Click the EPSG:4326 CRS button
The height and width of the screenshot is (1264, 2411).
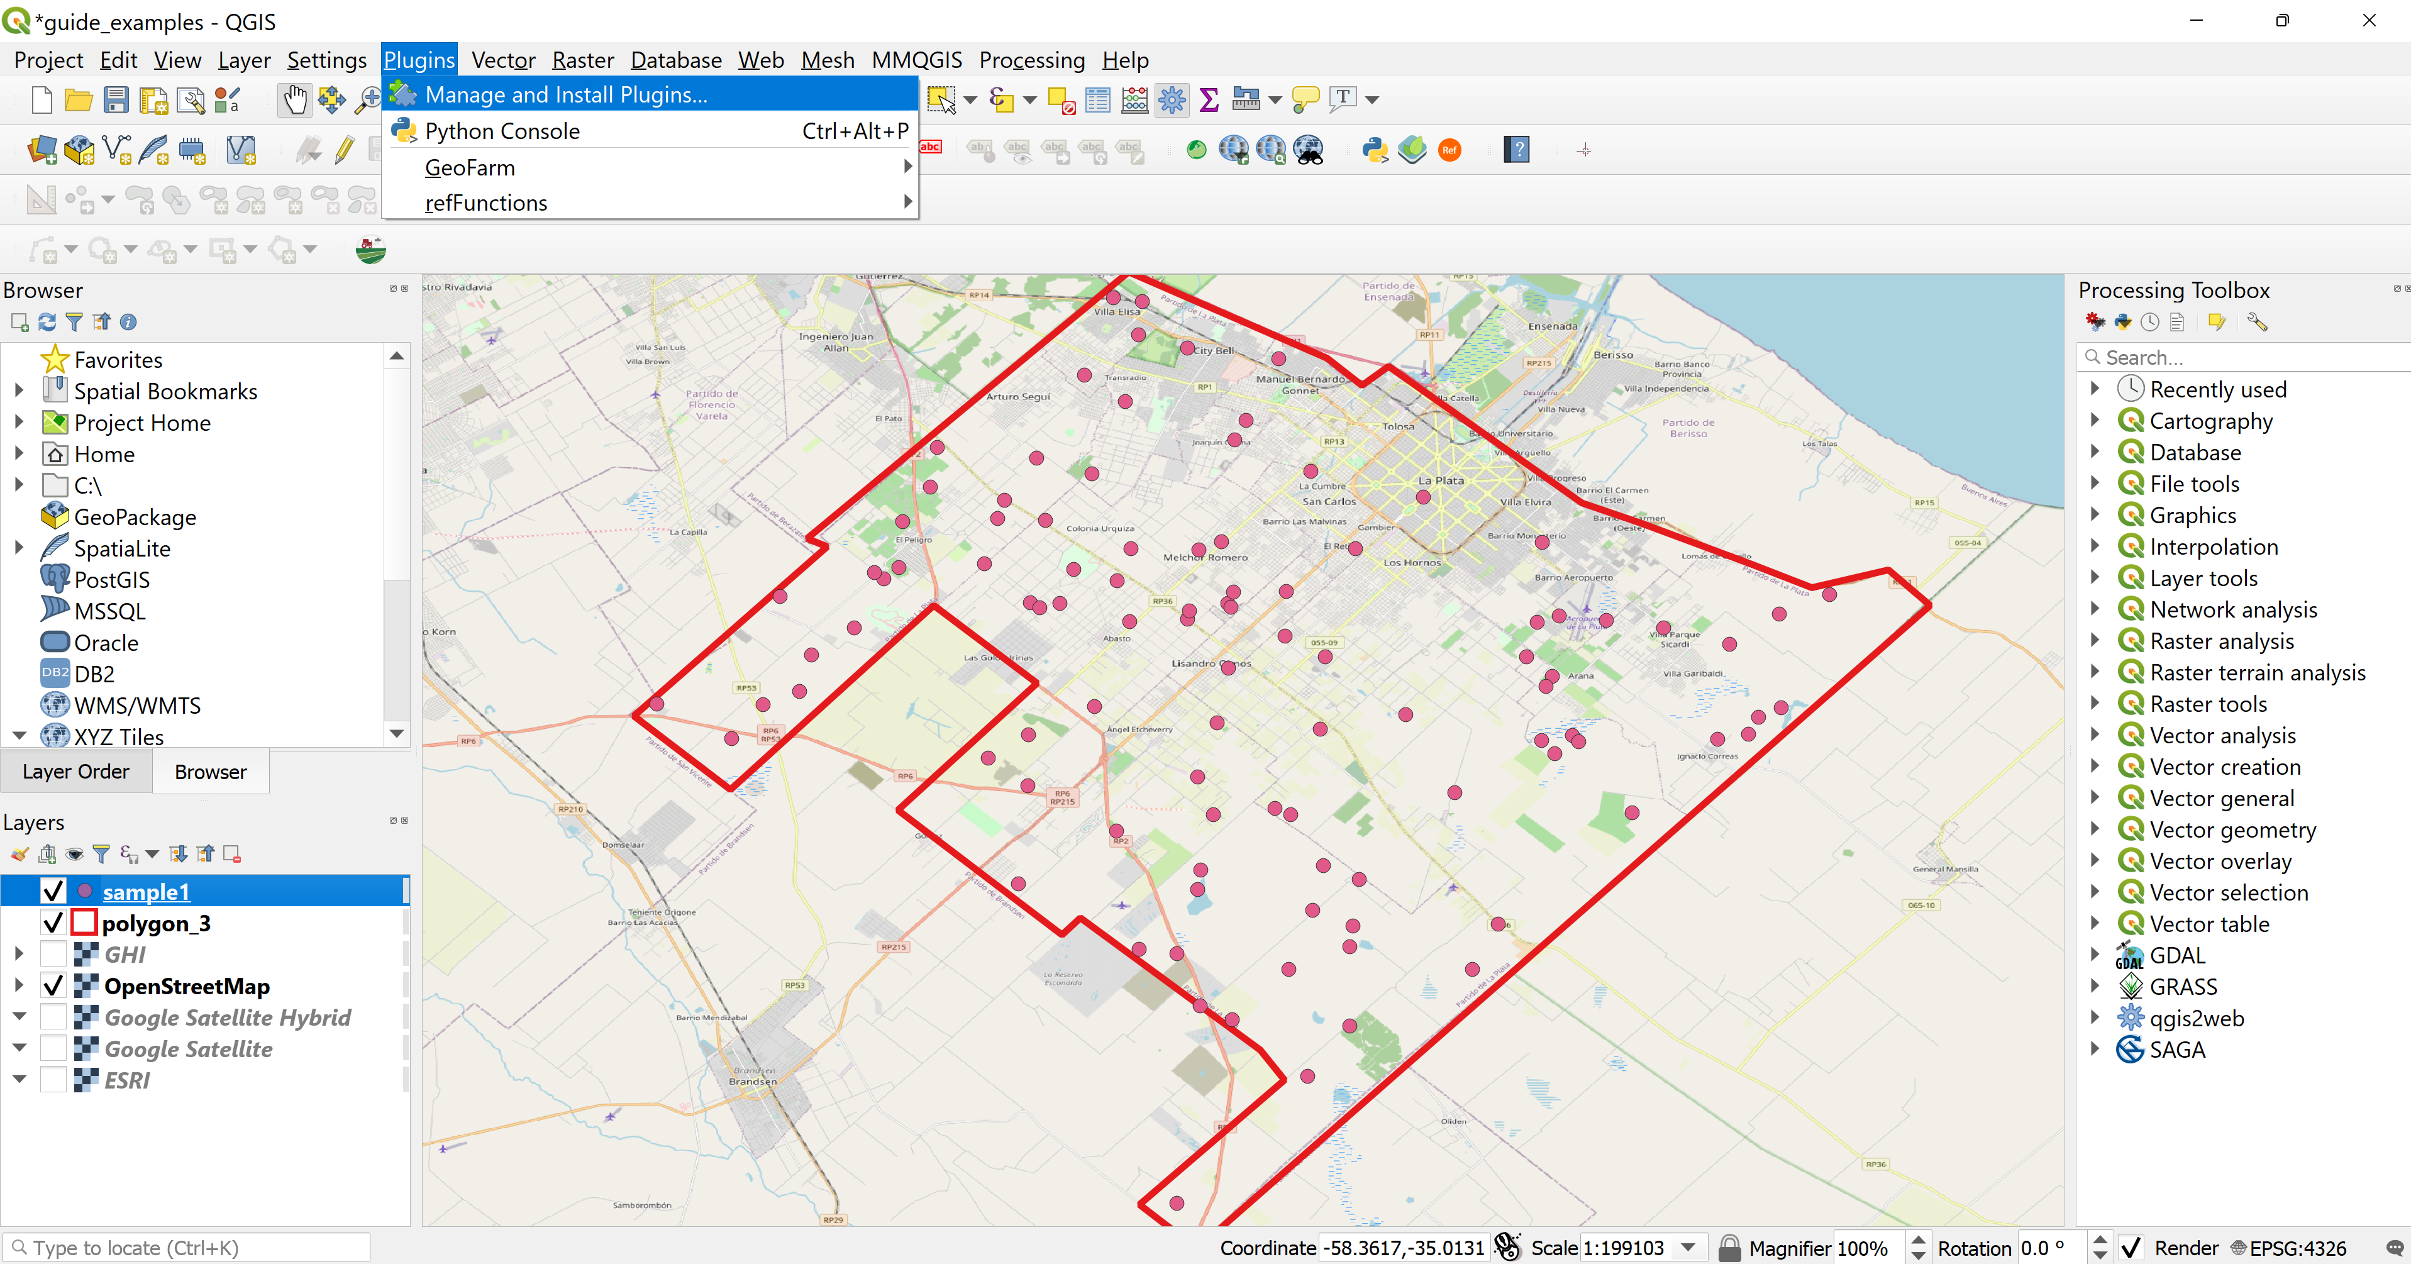tap(2288, 1248)
